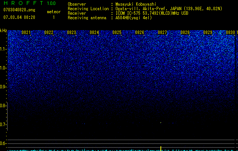Screen dimensions: 238x151
Task: Select the filename 0703040820.png
Action: (19, 10)
